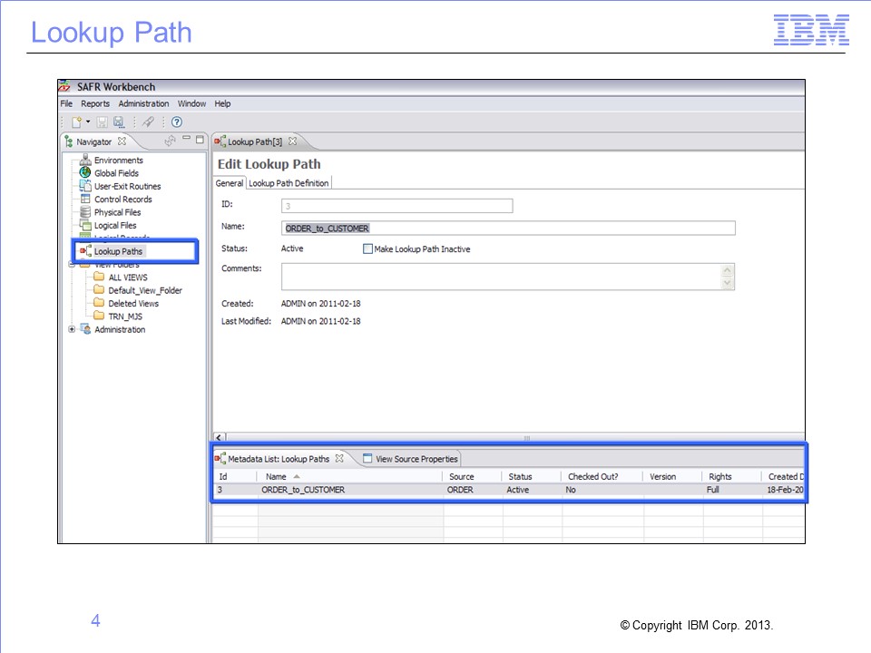This screenshot has width=871, height=653.
Task: Select the Environments icon in Navigator
Action: (x=85, y=160)
